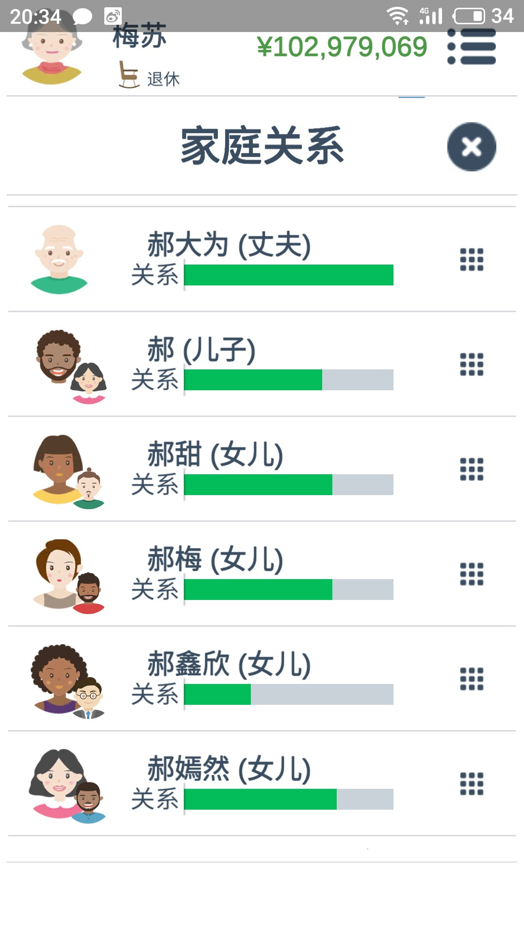Click 郝大为's full relationship bar

click(289, 275)
